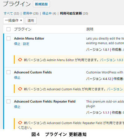Viewport: 124px width, 140px height.
Task: Open the バージョン 1.9.3 details link
Action: click(x=112, y=60)
